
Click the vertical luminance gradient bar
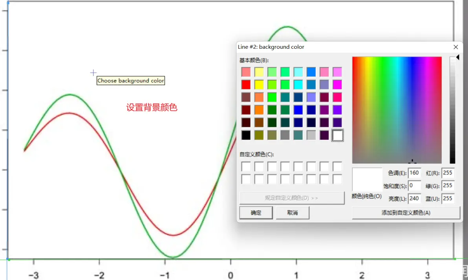pos(452,110)
